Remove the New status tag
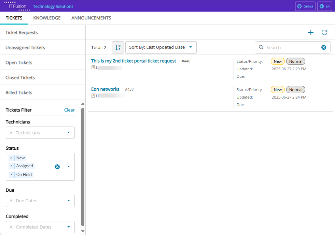Image resolution: width=335 pixels, height=235 pixels. click(11, 158)
